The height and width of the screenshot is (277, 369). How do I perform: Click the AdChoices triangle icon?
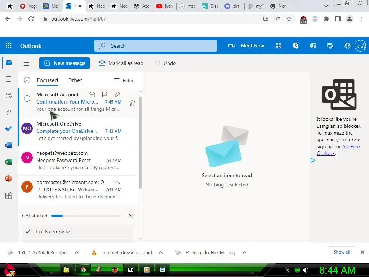click(x=313, y=161)
